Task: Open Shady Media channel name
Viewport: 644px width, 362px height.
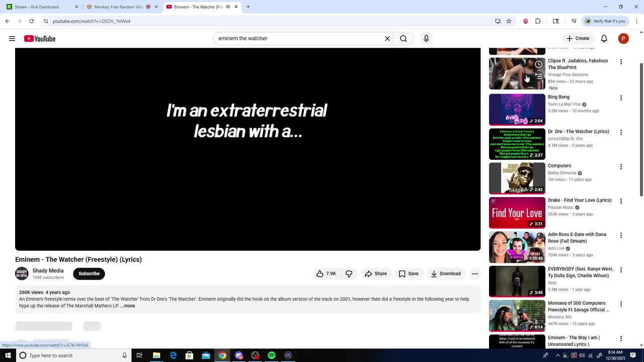Action: [x=48, y=270]
